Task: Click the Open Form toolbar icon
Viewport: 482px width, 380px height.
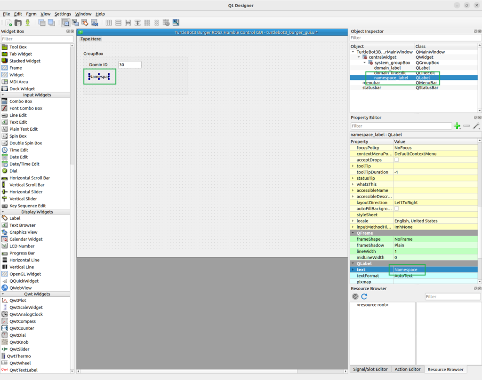Action: (18, 23)
